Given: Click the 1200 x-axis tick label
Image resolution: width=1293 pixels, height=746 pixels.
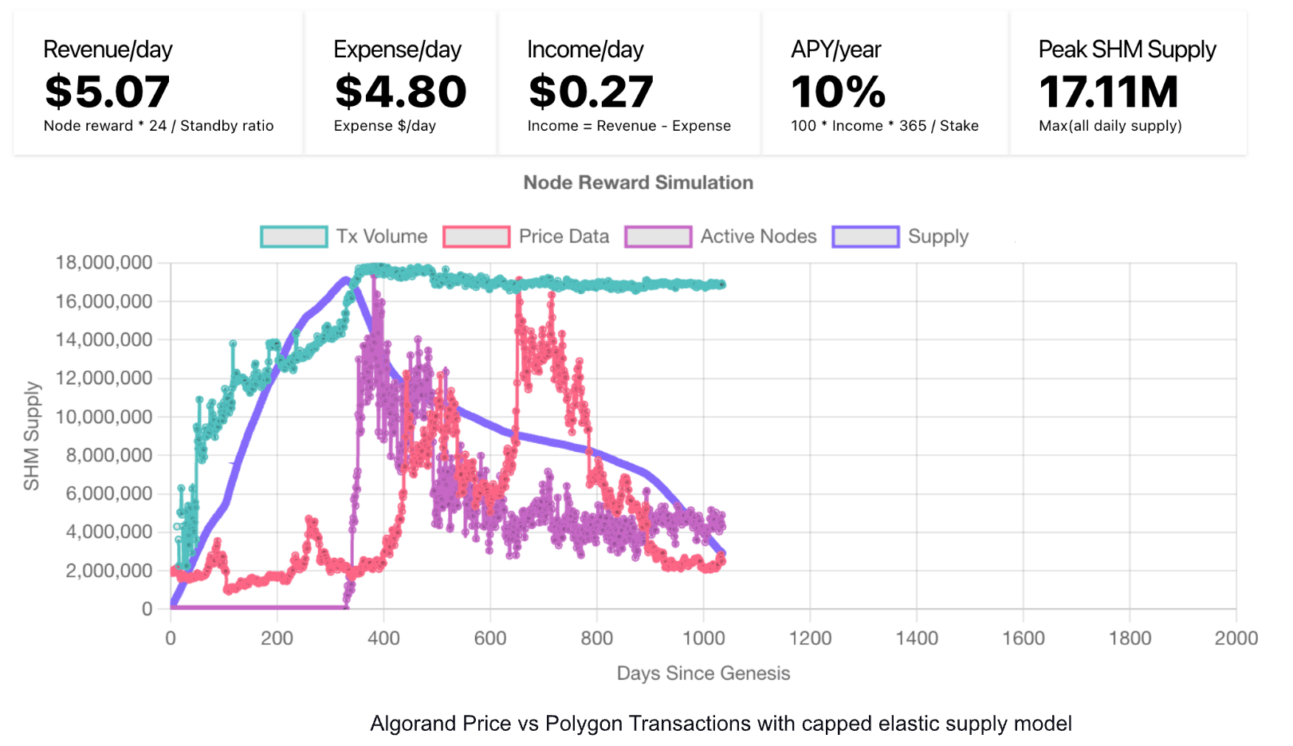Looking at the screenshot, I should click(x=810, y=638).
